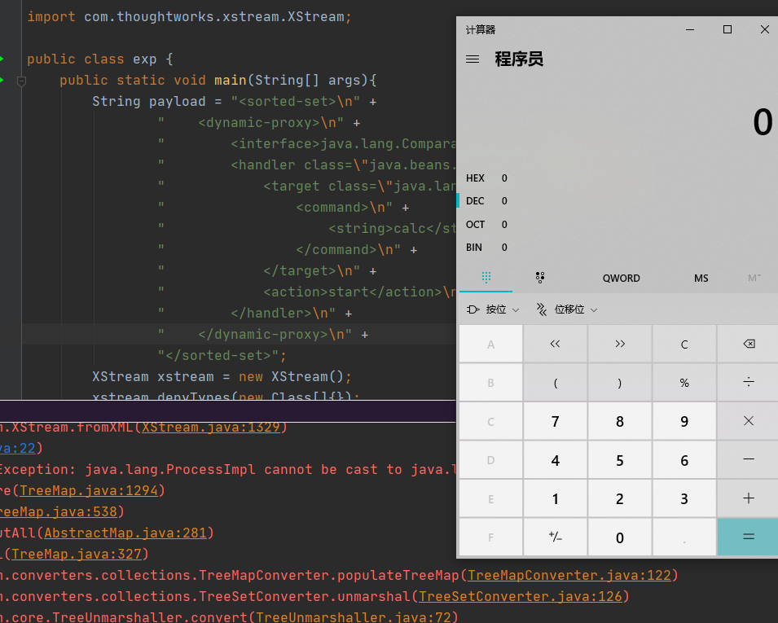The width and height of the screenshot is (778, 623).
Task: Click the import XStream statement line
Action: point(189,17)
